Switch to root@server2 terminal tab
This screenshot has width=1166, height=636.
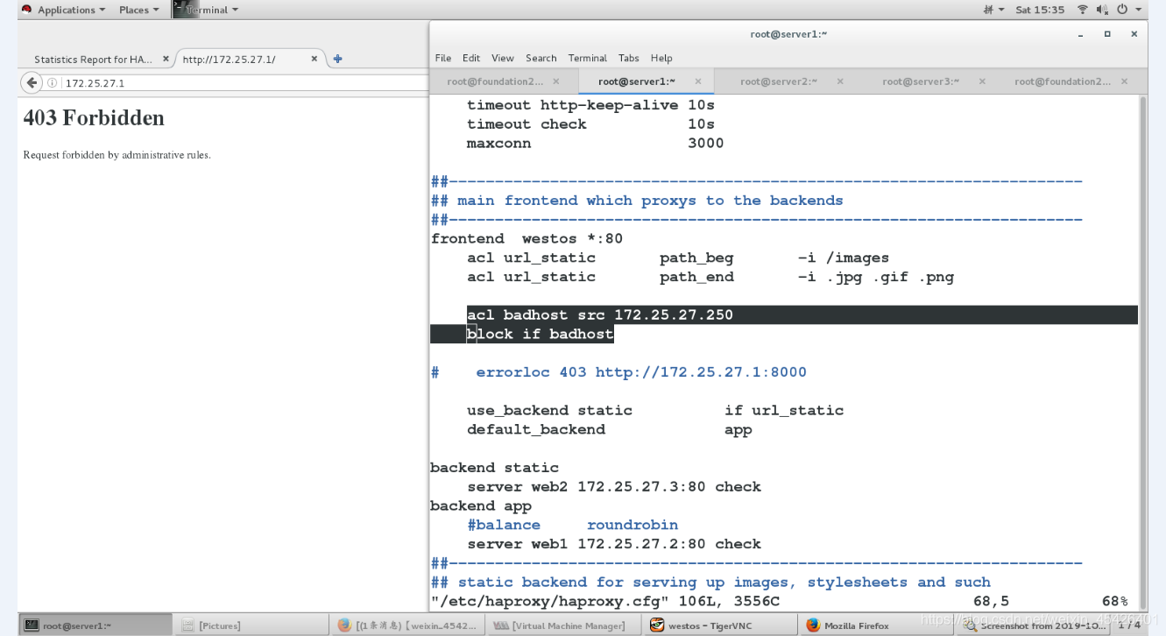tap(779, 81)
